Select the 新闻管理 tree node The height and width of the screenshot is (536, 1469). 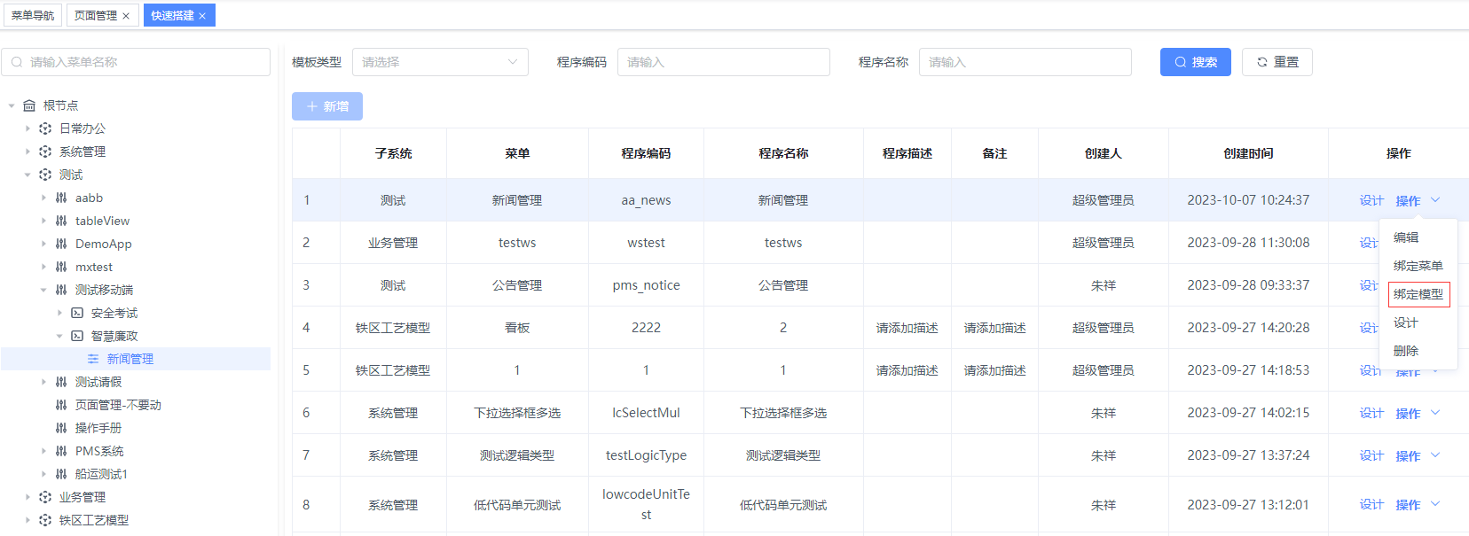136,359
